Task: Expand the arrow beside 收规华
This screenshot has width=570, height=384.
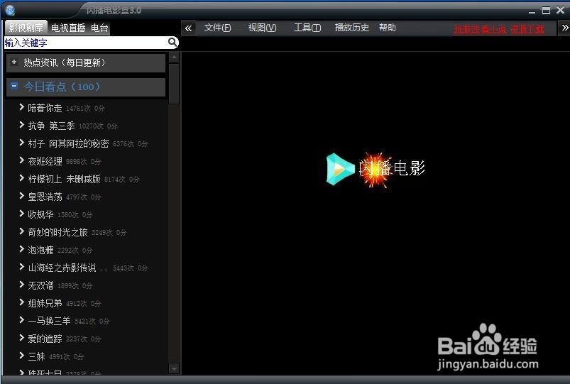Action: (x=22, y=214)
